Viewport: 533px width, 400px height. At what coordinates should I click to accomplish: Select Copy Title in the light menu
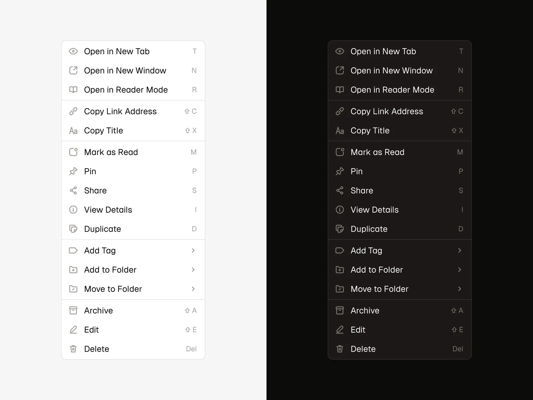(x=104, y=131)
